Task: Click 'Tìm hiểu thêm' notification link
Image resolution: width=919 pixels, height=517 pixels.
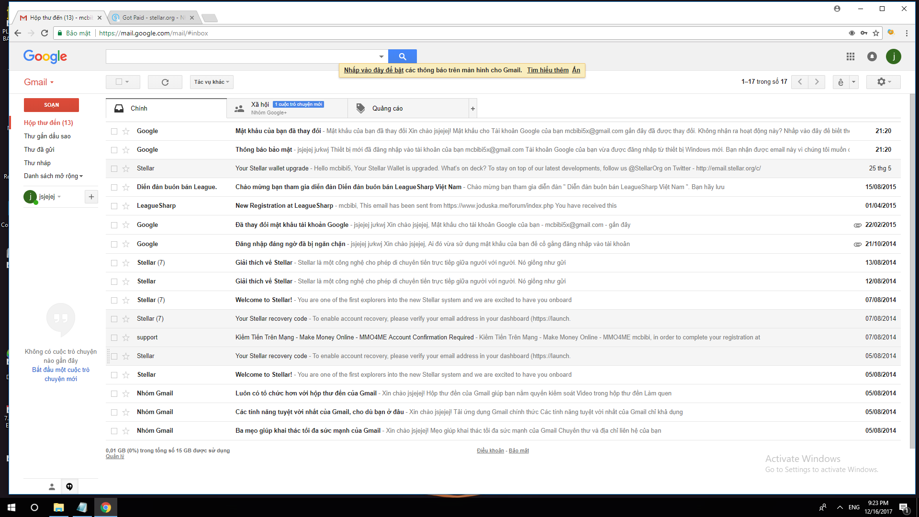Action: pos(548,70)
